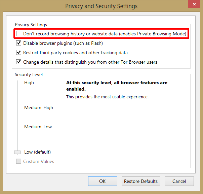The image size is (203, 194).
Task: Toggle Restrict third party cookies checkbox
Action: click(x=19, y=53)
